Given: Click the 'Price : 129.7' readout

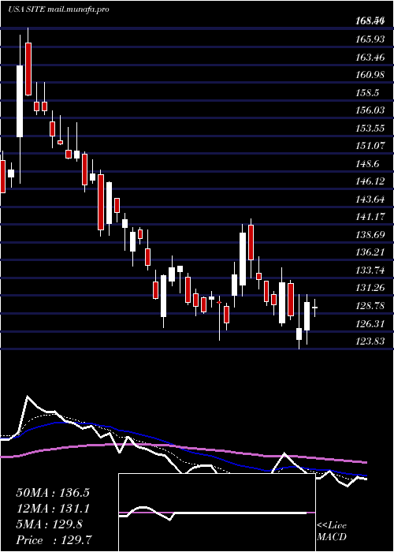Looking at the screenshot, I should pos(54,540).
